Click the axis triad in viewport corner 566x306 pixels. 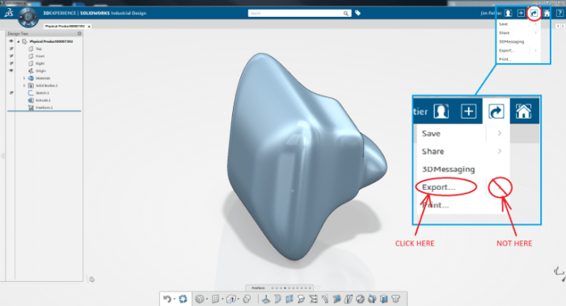point(559,272)
